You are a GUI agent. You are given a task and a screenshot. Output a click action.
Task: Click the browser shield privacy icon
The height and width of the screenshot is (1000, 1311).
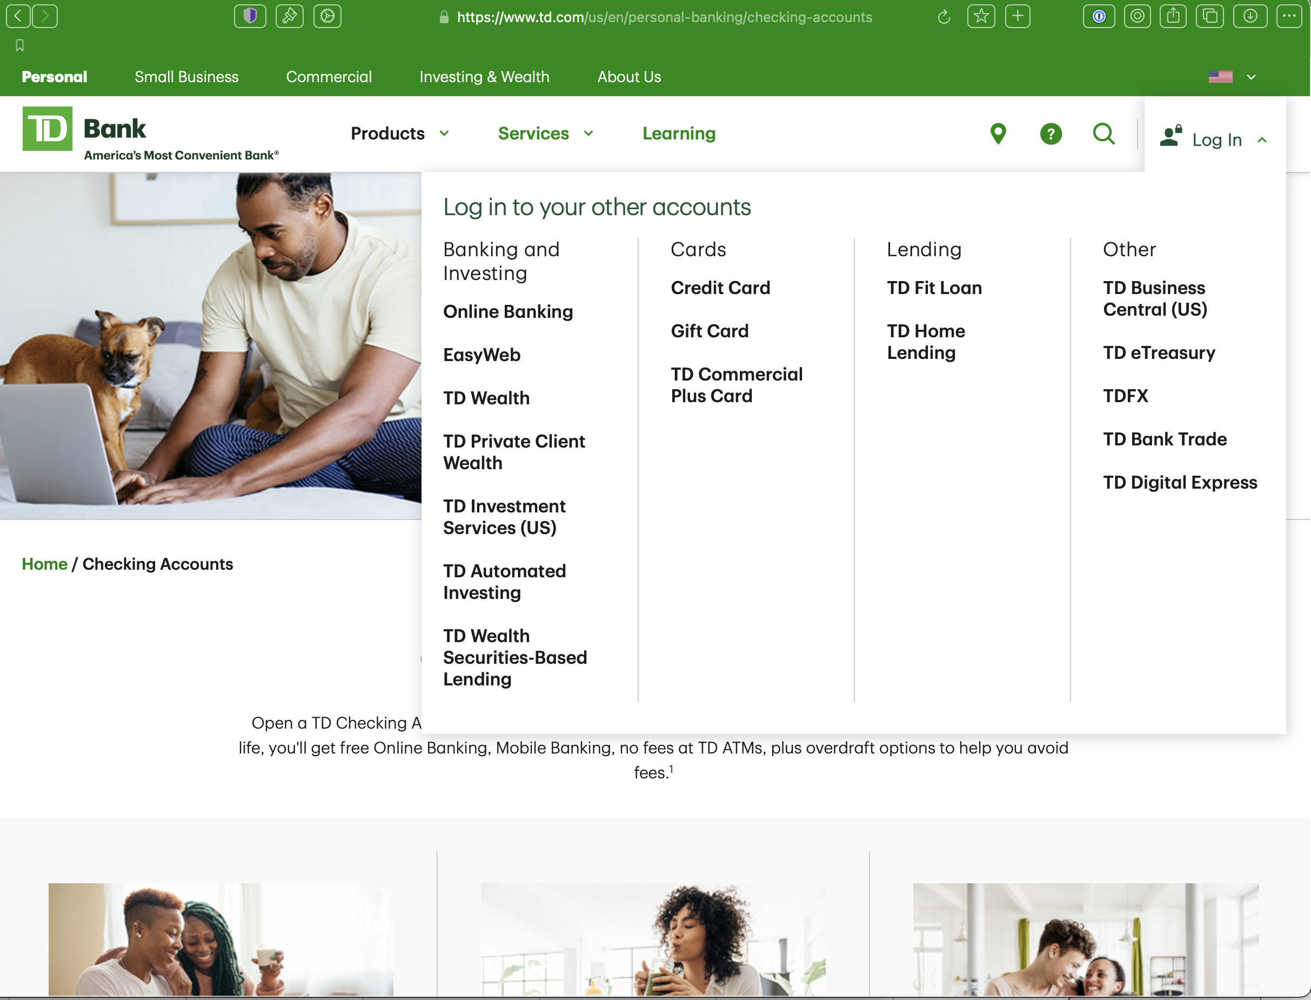tap(250, 16)
